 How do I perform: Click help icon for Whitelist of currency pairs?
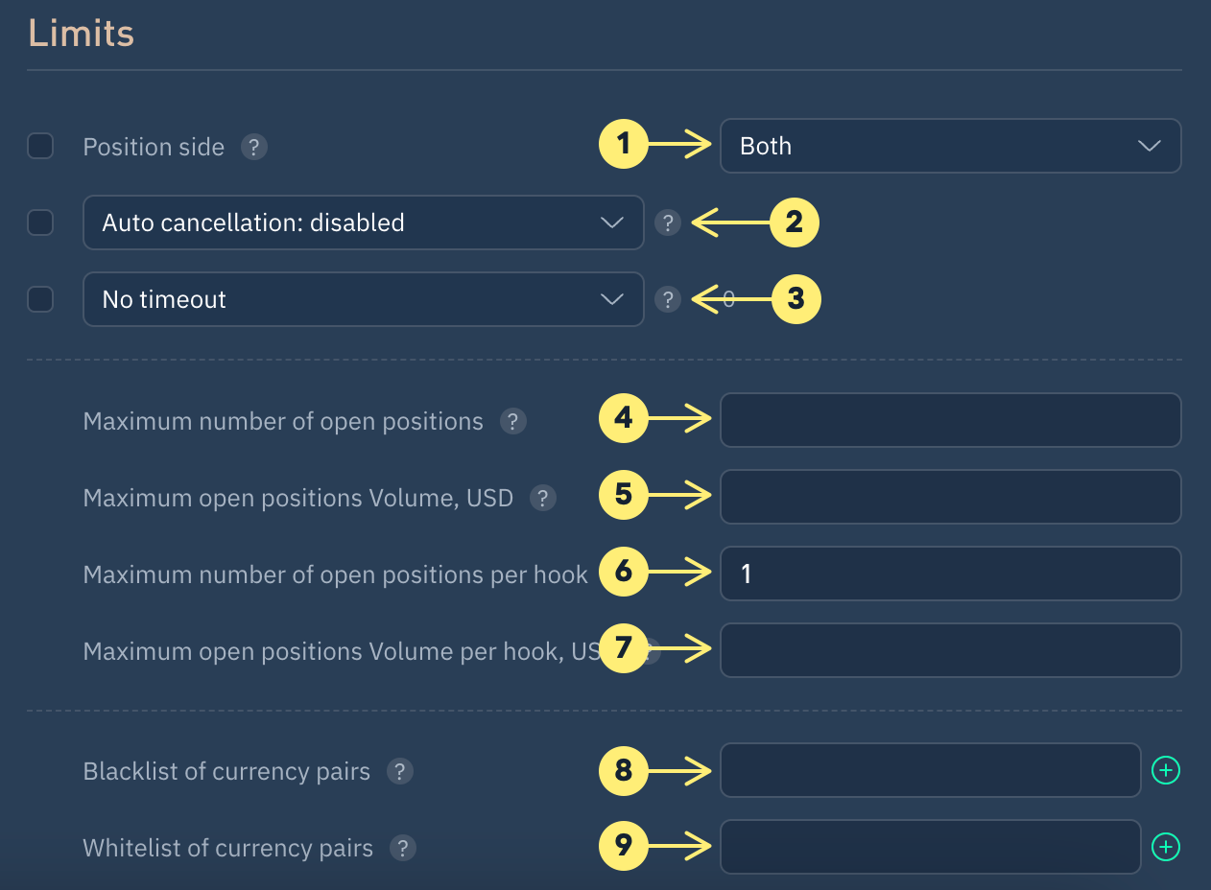[x=403, y=848]
